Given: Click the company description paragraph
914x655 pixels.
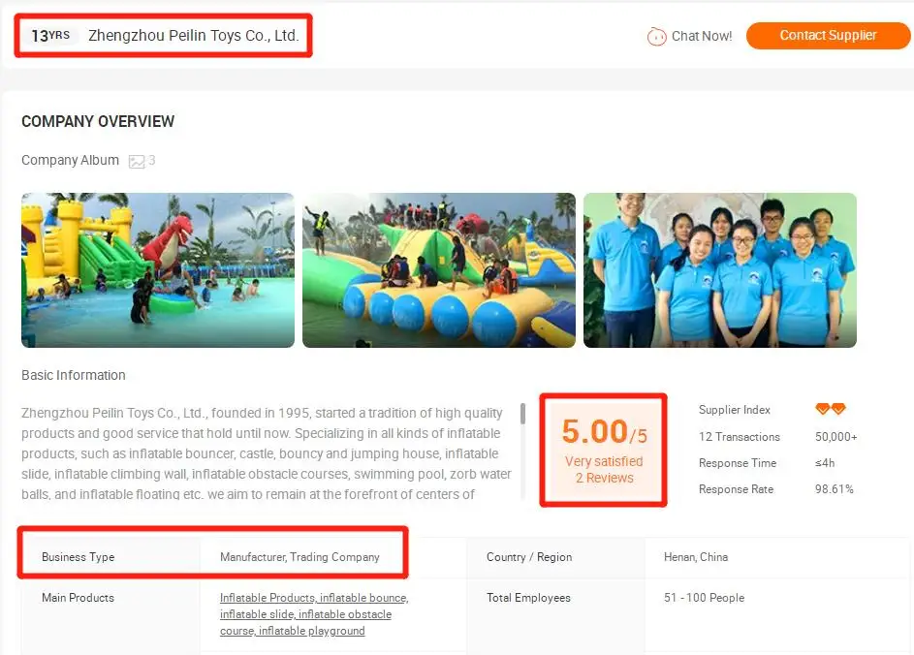Looking at the screenshot, I should (267, 453).
